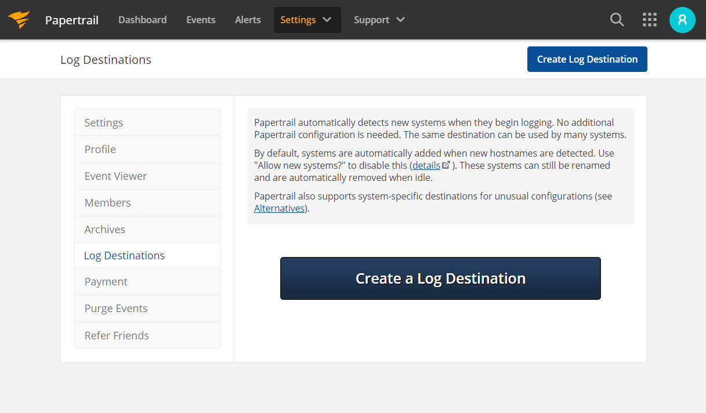Screen dimensions: 706x413
Task: Open the search magnifier
Action: pyautogui.click(x=617, y=19)
